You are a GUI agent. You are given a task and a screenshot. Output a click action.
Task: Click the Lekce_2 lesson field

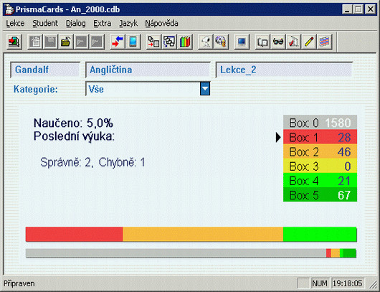coord(284,70)
